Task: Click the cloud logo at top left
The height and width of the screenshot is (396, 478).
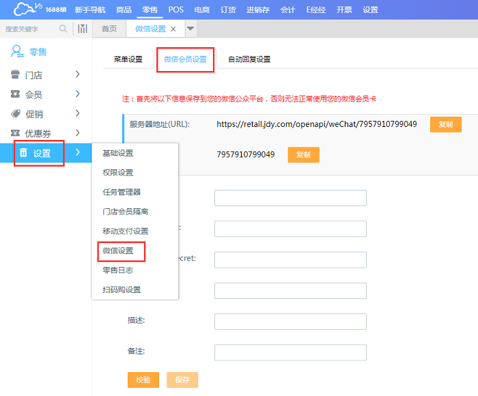Action: coord(27,10)
